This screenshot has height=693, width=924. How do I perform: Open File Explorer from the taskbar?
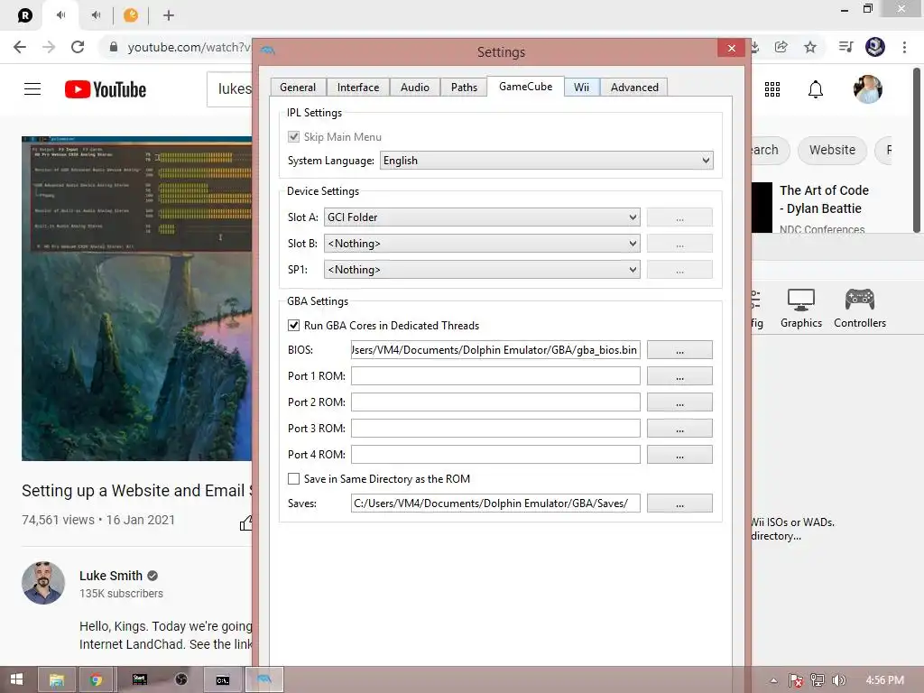57,680
